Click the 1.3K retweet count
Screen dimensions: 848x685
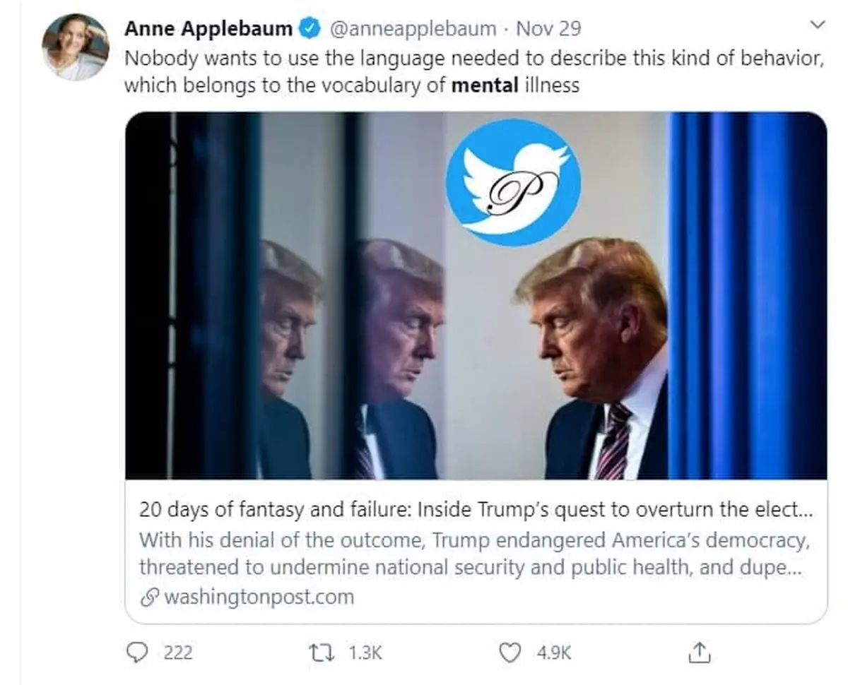365,653
